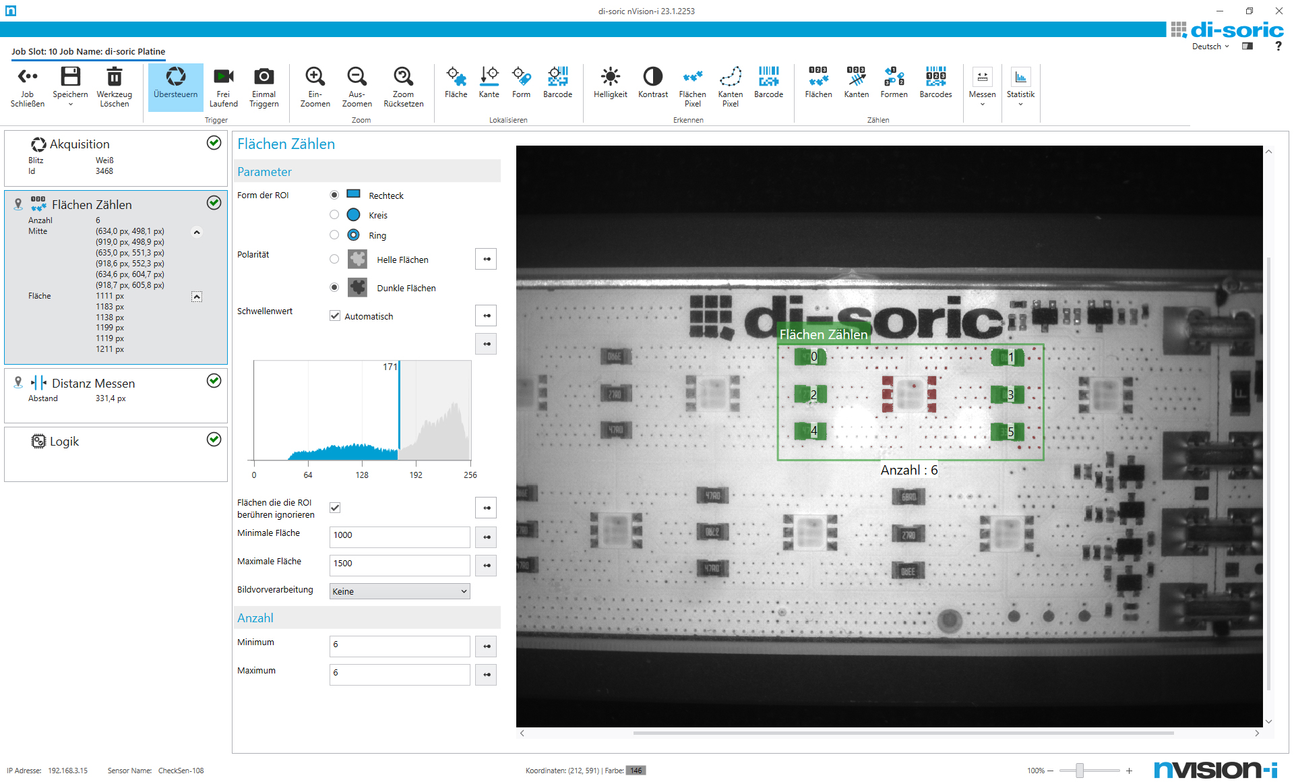Collapse the Mitte coordinates list

tap(197, 233)
